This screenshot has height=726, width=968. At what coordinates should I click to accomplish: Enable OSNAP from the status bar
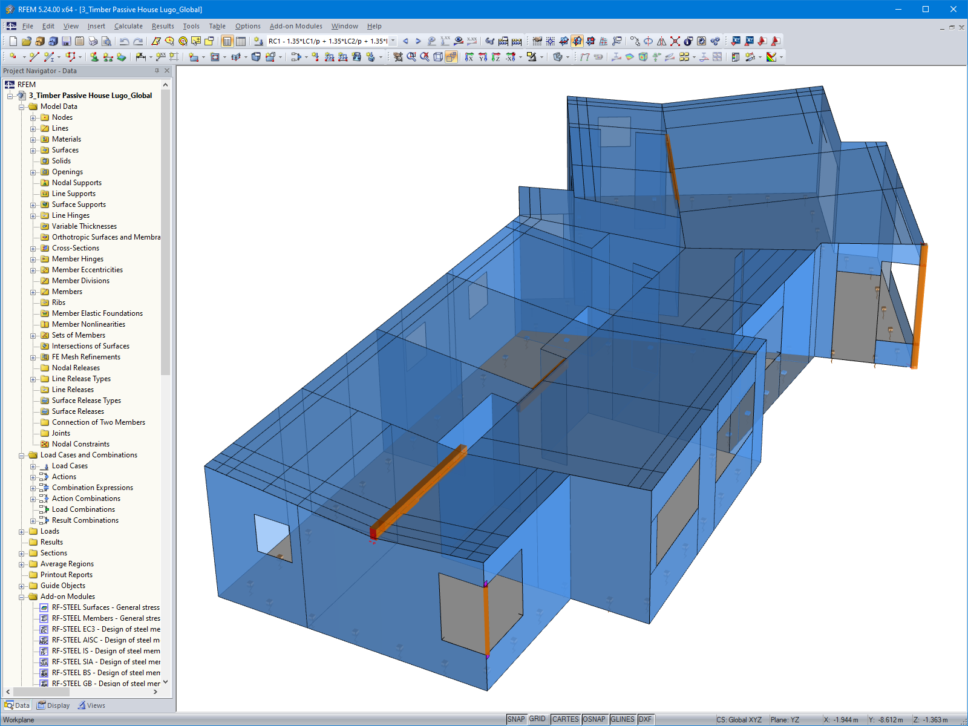tap(595, 719)
